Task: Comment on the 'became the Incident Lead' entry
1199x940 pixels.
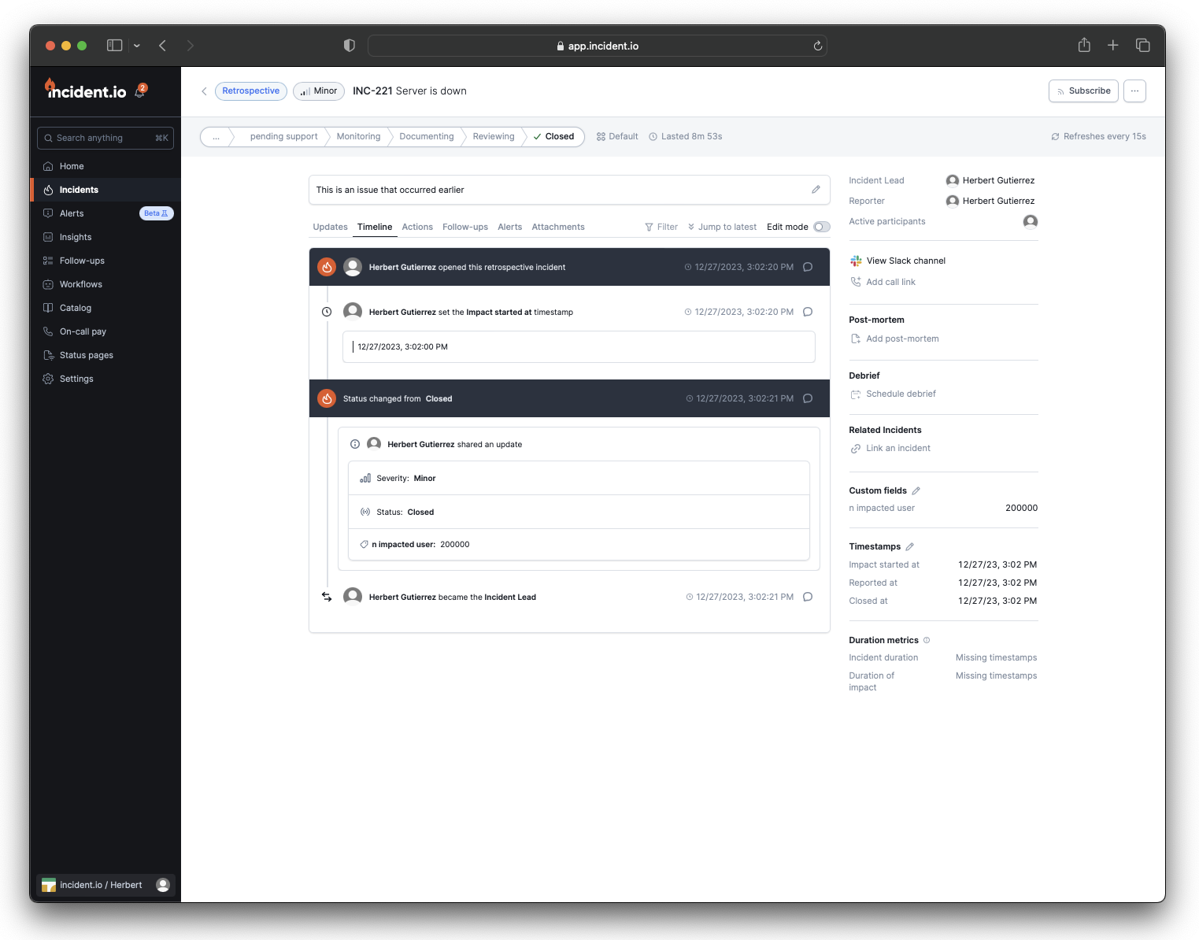Action: 808,597
